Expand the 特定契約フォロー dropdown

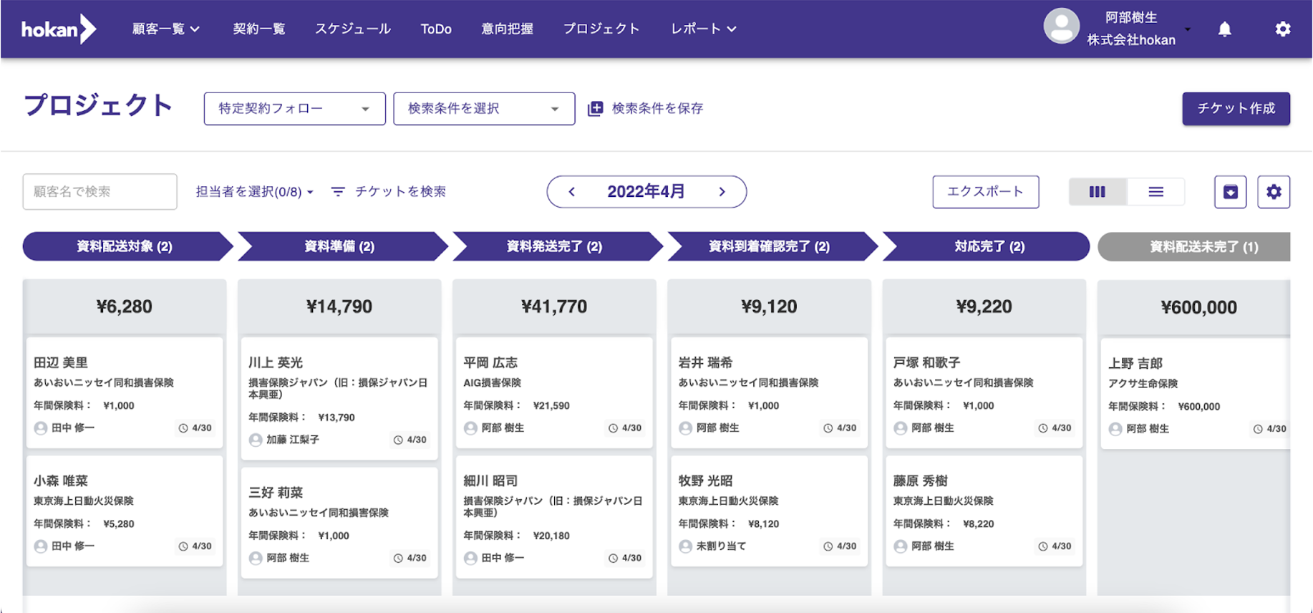tap(294, 109)
